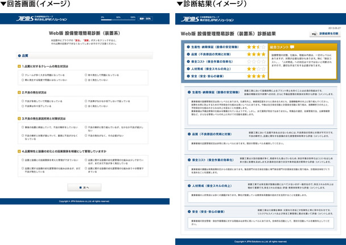The height and width of the screenshot is (245, 346).
Task: Open 保全コスト(保全作業の効率化) in the summary table
Action: pos(212,62)
